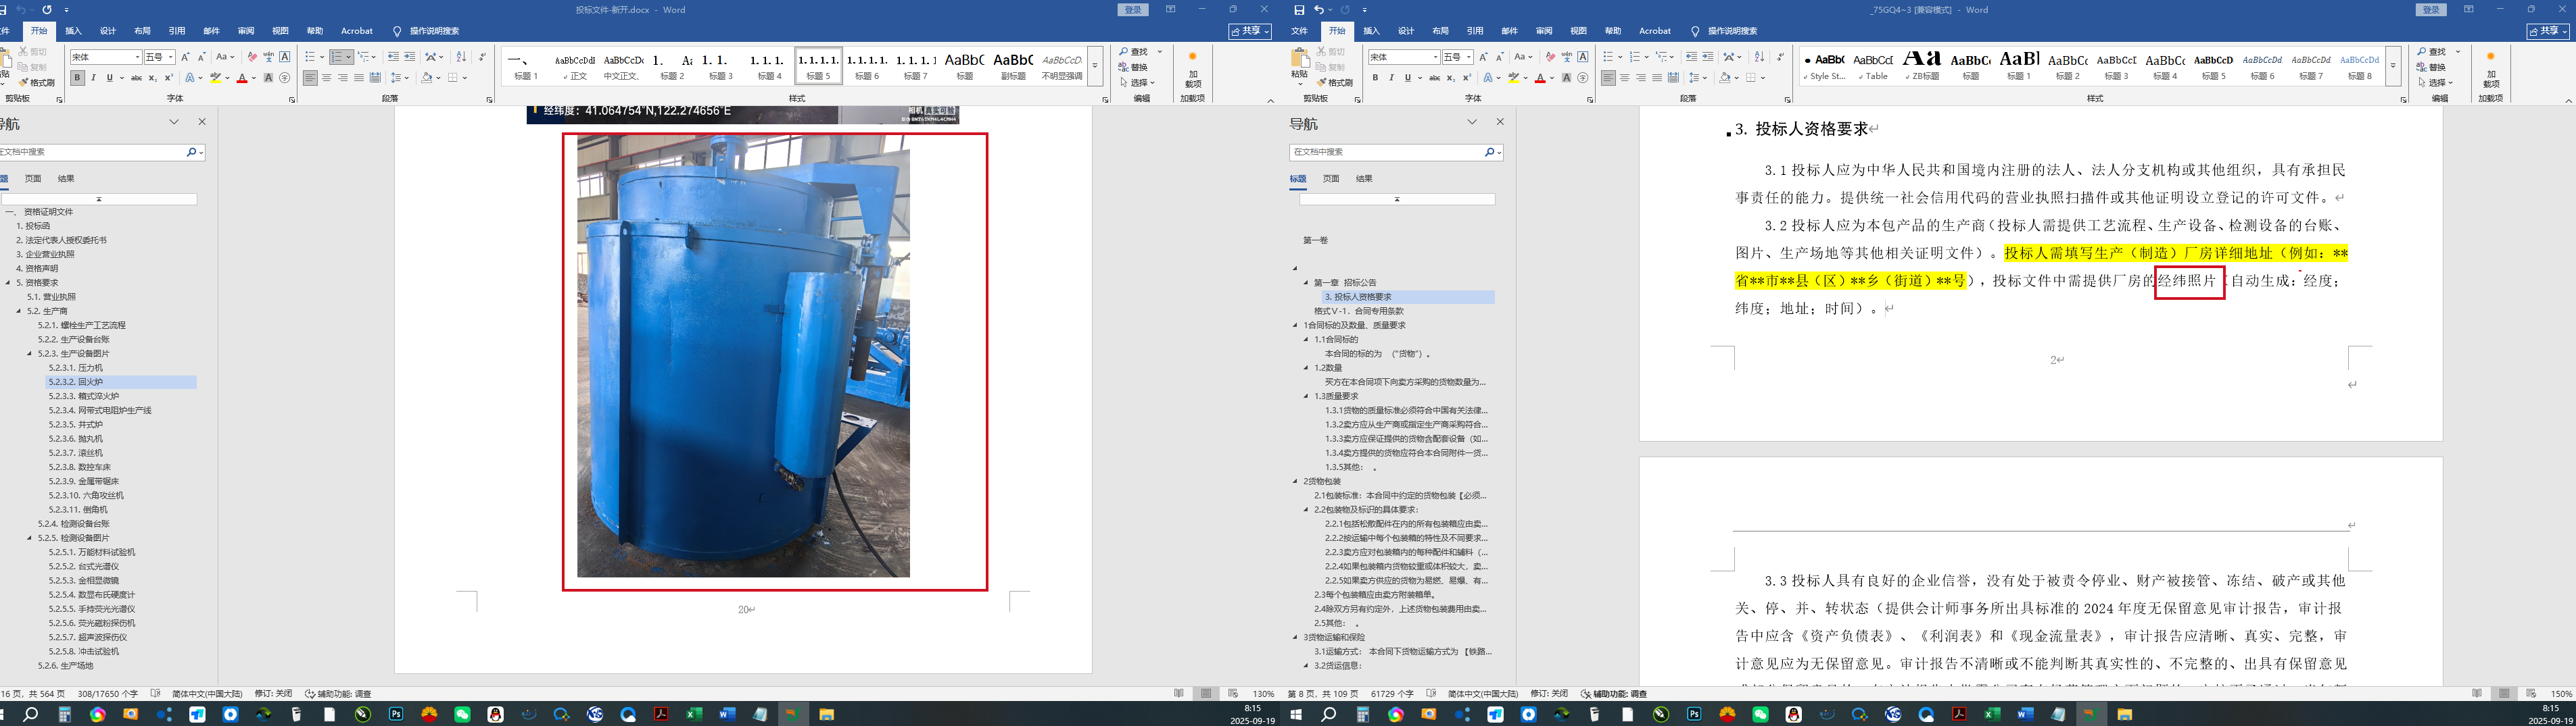Switch to Acrobat tab in the 投标文件 window

(x=357, y=31)
